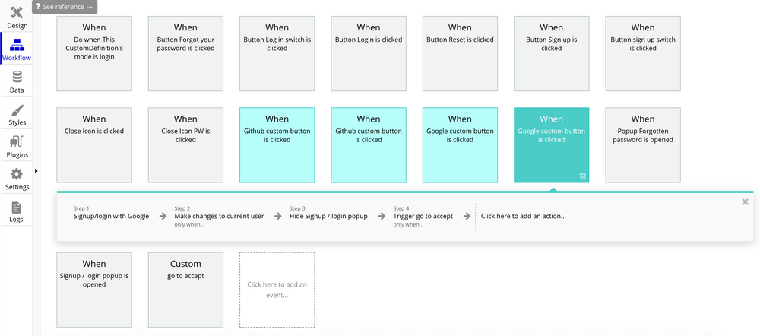Open the Settings gear icon

tap(17, 174)
